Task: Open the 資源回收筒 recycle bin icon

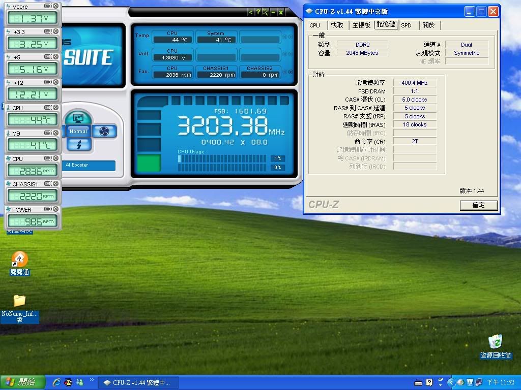Action: [x=496, y=347]
